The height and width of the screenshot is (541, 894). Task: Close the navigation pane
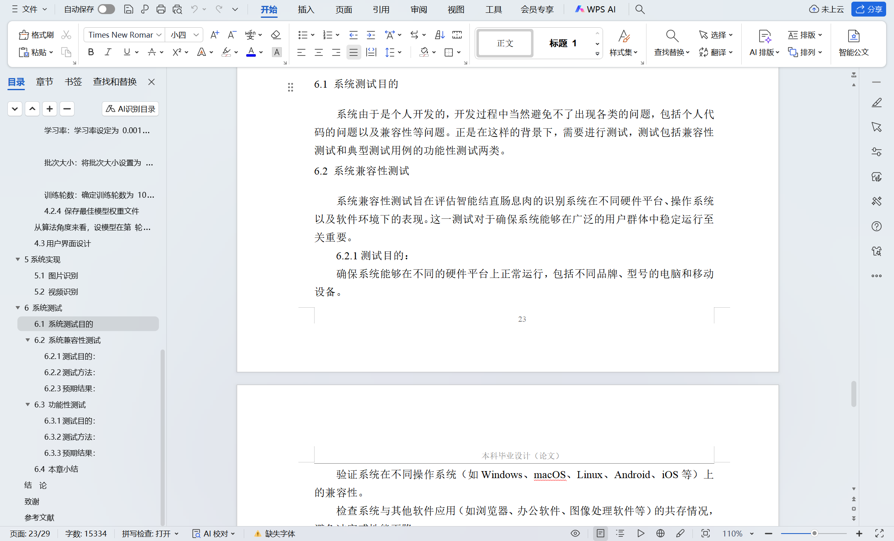tap(151, 82)
